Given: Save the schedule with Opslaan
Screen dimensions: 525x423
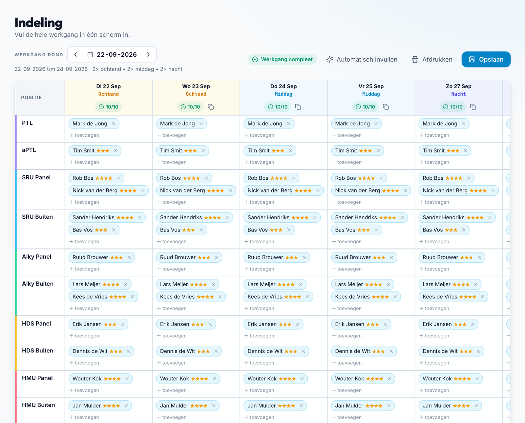Looking at the screenshot, I should tap(486, 59).
